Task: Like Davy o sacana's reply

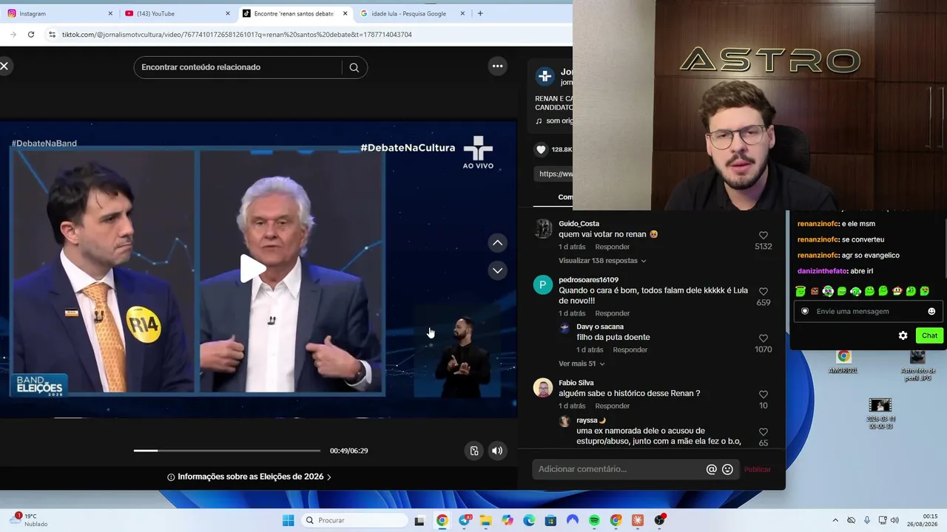Action: (x=764, y=338)
